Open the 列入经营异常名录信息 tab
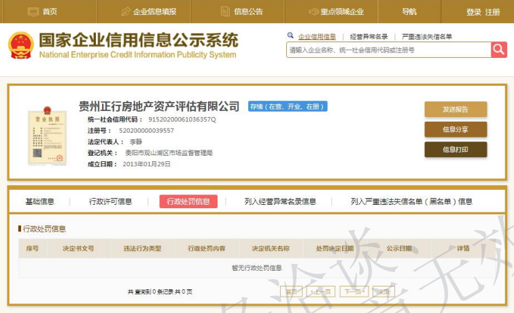This screenshot has width=514, height=313. (x=280, y=201)
